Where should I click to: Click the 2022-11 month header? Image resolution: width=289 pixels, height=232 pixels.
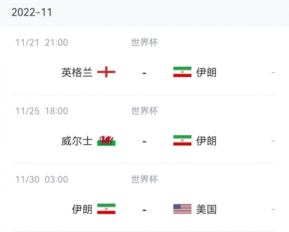point(31,13)
